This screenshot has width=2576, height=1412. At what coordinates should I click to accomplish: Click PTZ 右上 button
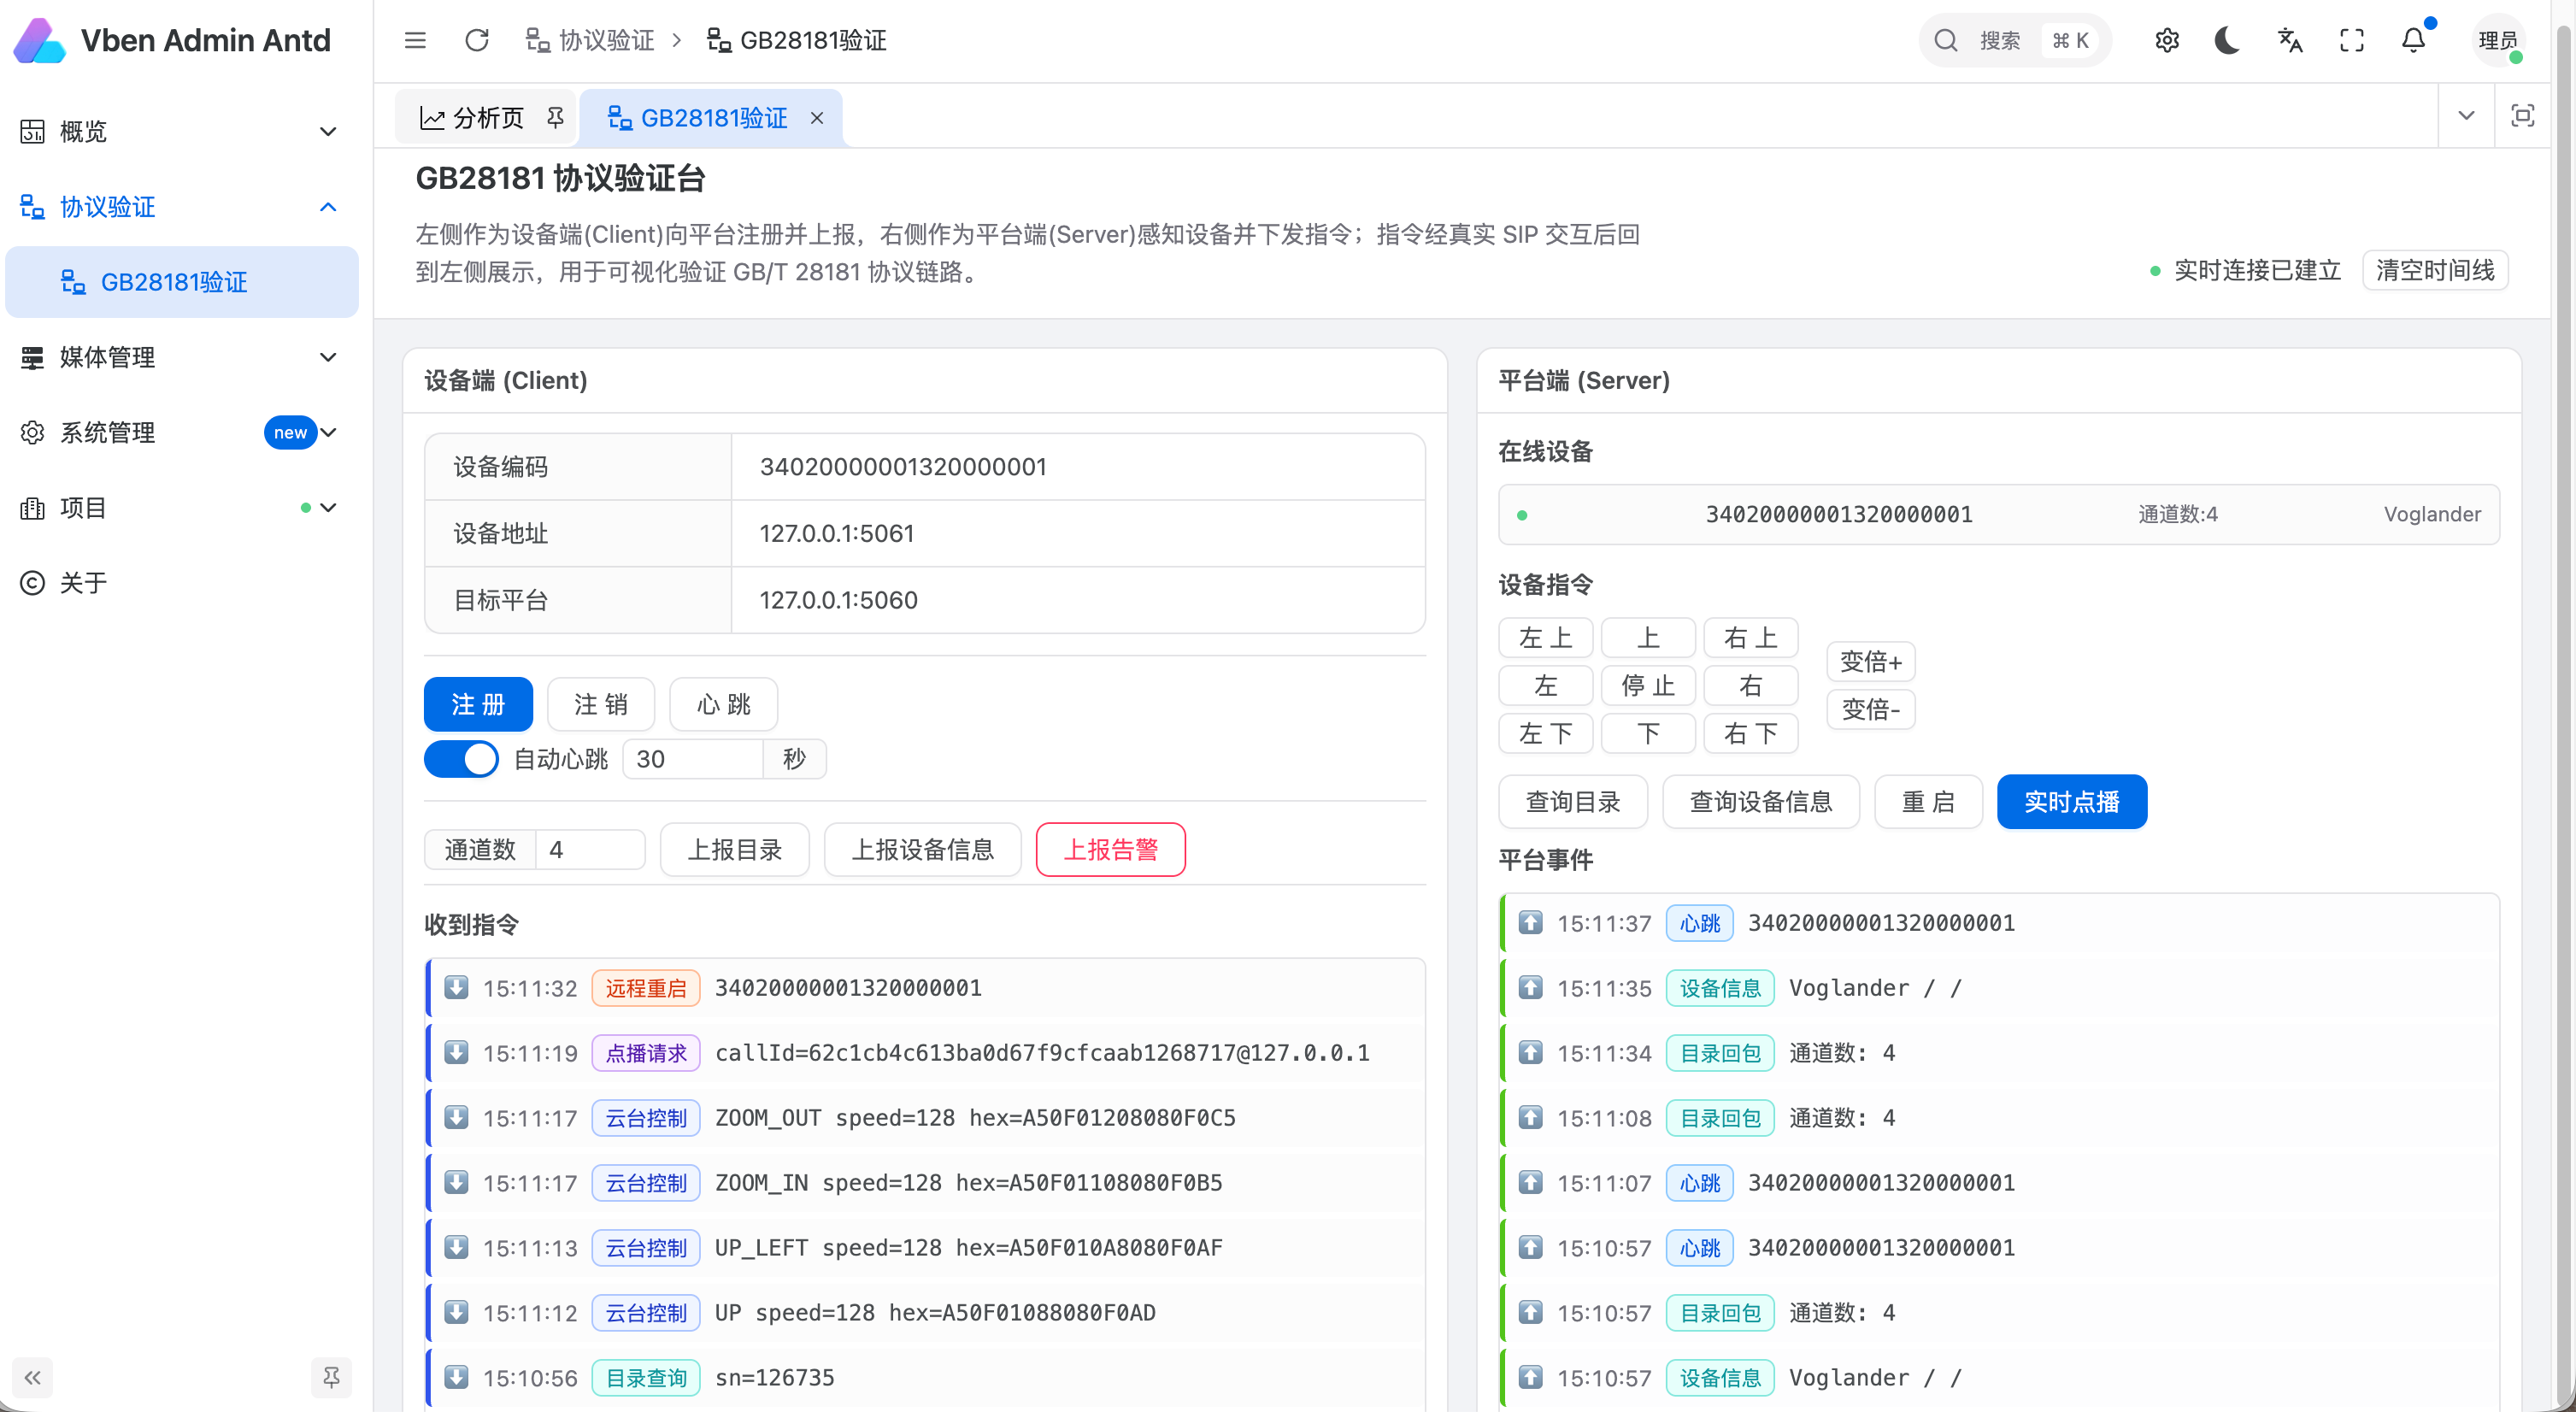coord(1751,637)
